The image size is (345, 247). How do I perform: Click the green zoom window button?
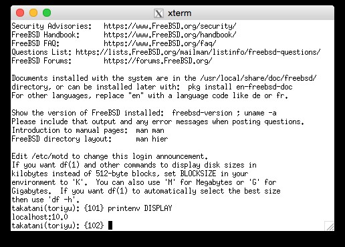tap(47, 13)
